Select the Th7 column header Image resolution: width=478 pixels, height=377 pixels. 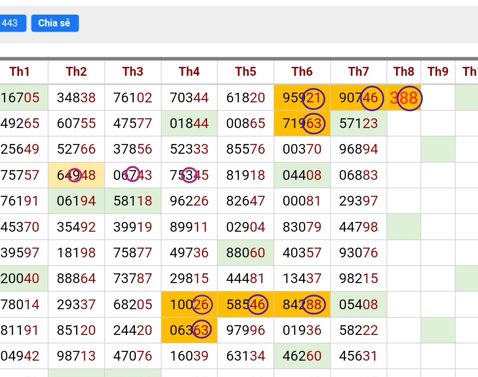point(358,72)
